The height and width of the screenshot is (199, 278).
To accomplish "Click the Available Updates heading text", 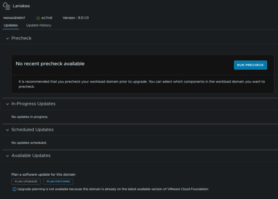I will tap(31, 156).
